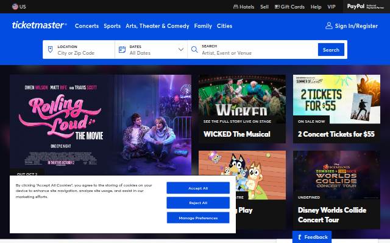Open Arts, Theater & Comedy menu

coord(157,26)
